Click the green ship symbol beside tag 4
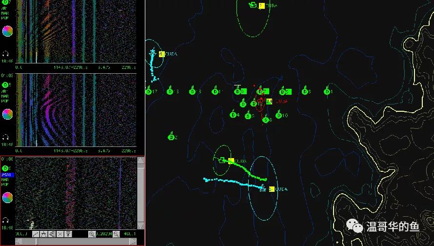This screenshot has height=246, width=434. 222,160
